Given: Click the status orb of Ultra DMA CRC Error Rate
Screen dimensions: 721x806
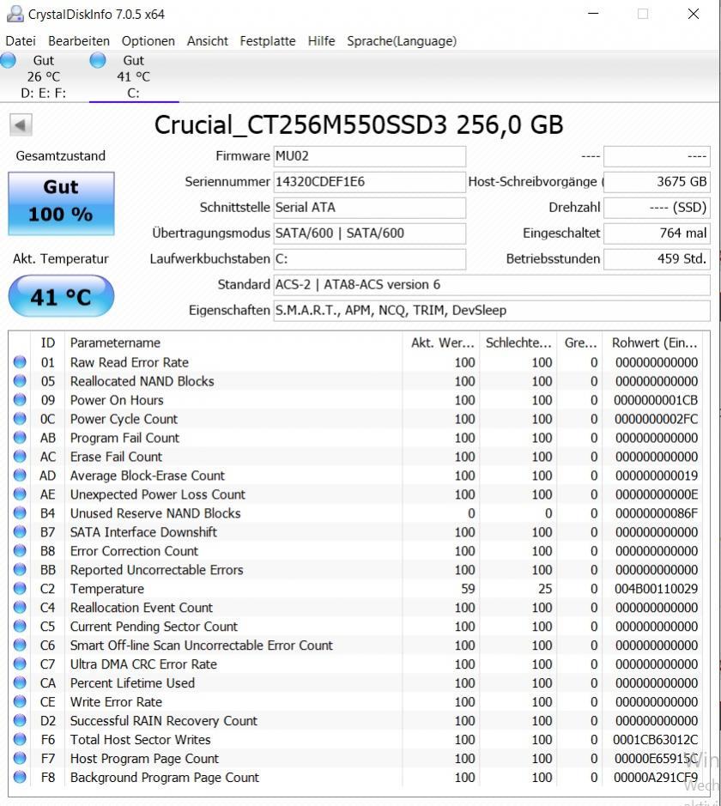Looking at the screenshot, I should 20,664.
